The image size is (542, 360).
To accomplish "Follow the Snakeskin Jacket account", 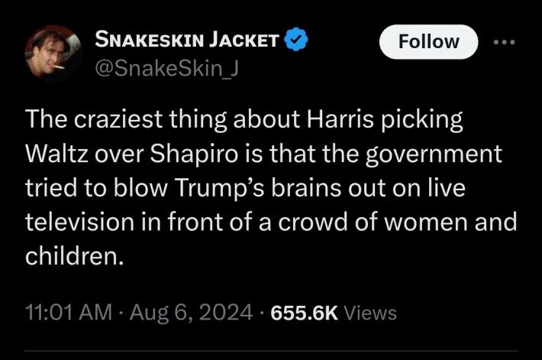I will (x=428, y=42).
